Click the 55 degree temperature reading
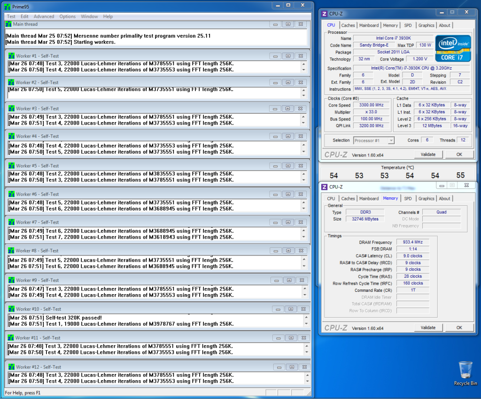Image resolution: width=481 pixels, height=399 pixels. click(x=460, y=176)
